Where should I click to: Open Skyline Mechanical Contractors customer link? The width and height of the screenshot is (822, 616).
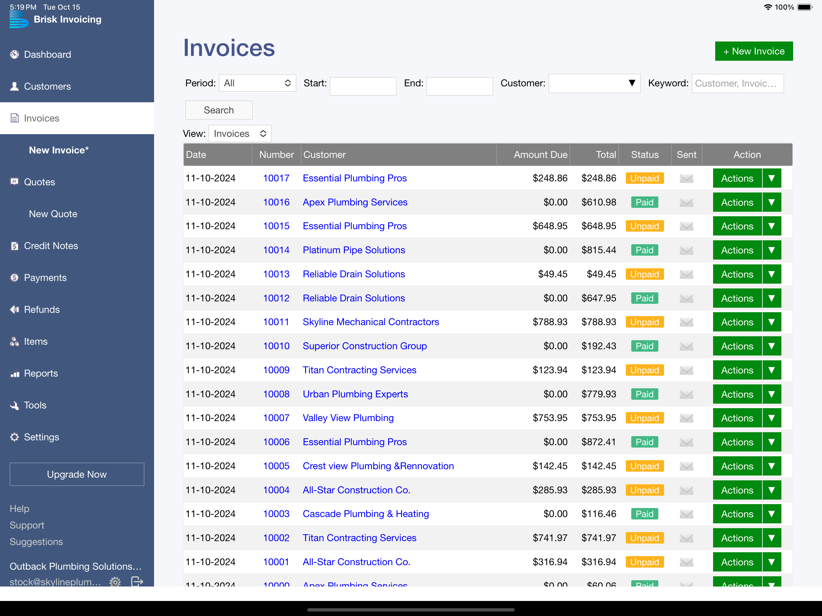pos(371,322)
